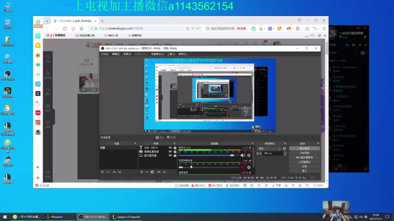This screenshot has width=394, height=221.
Task: Click 开始录制 start recording button
Action: (x=304, y=153)
